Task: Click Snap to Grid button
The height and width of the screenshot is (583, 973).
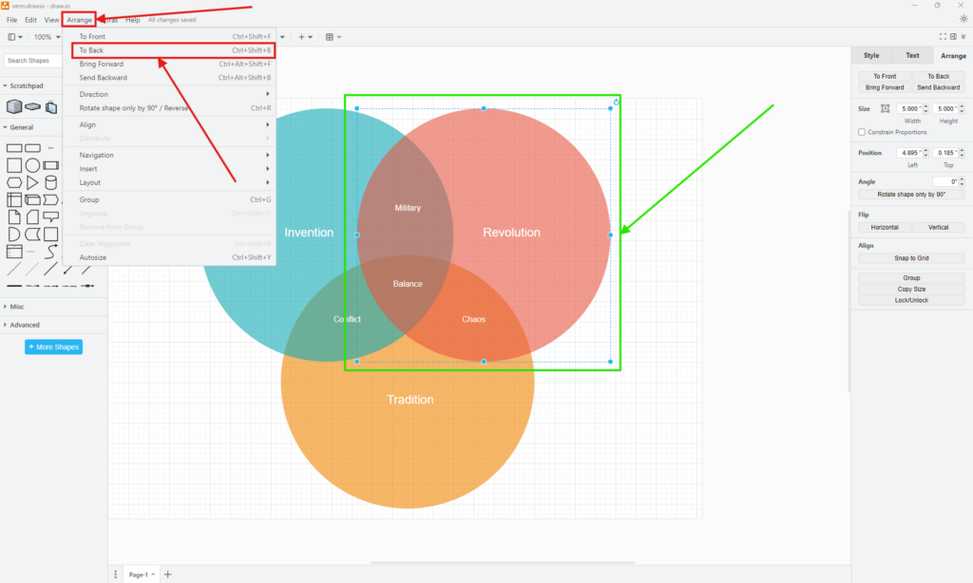Action: point(911,258)
